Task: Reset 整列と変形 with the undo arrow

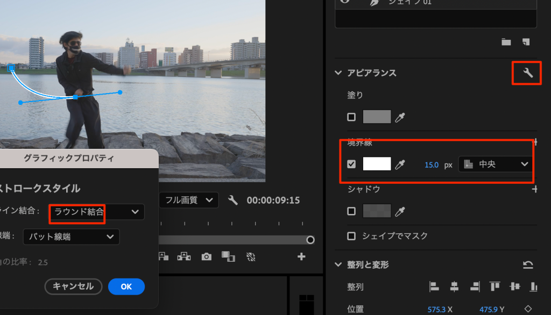Action: coord(528,264)
